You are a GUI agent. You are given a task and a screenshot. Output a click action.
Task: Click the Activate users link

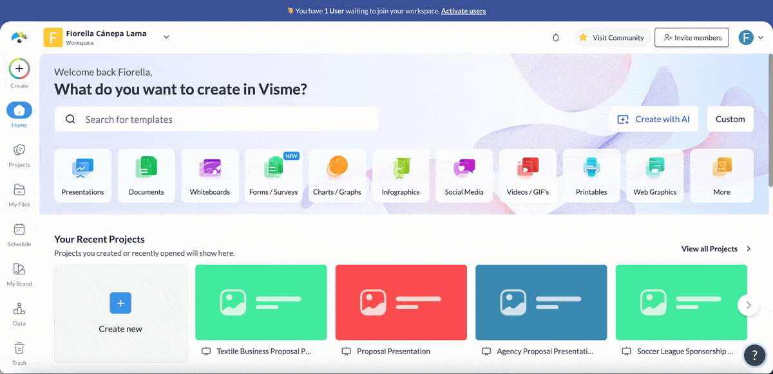click(463, 11)
